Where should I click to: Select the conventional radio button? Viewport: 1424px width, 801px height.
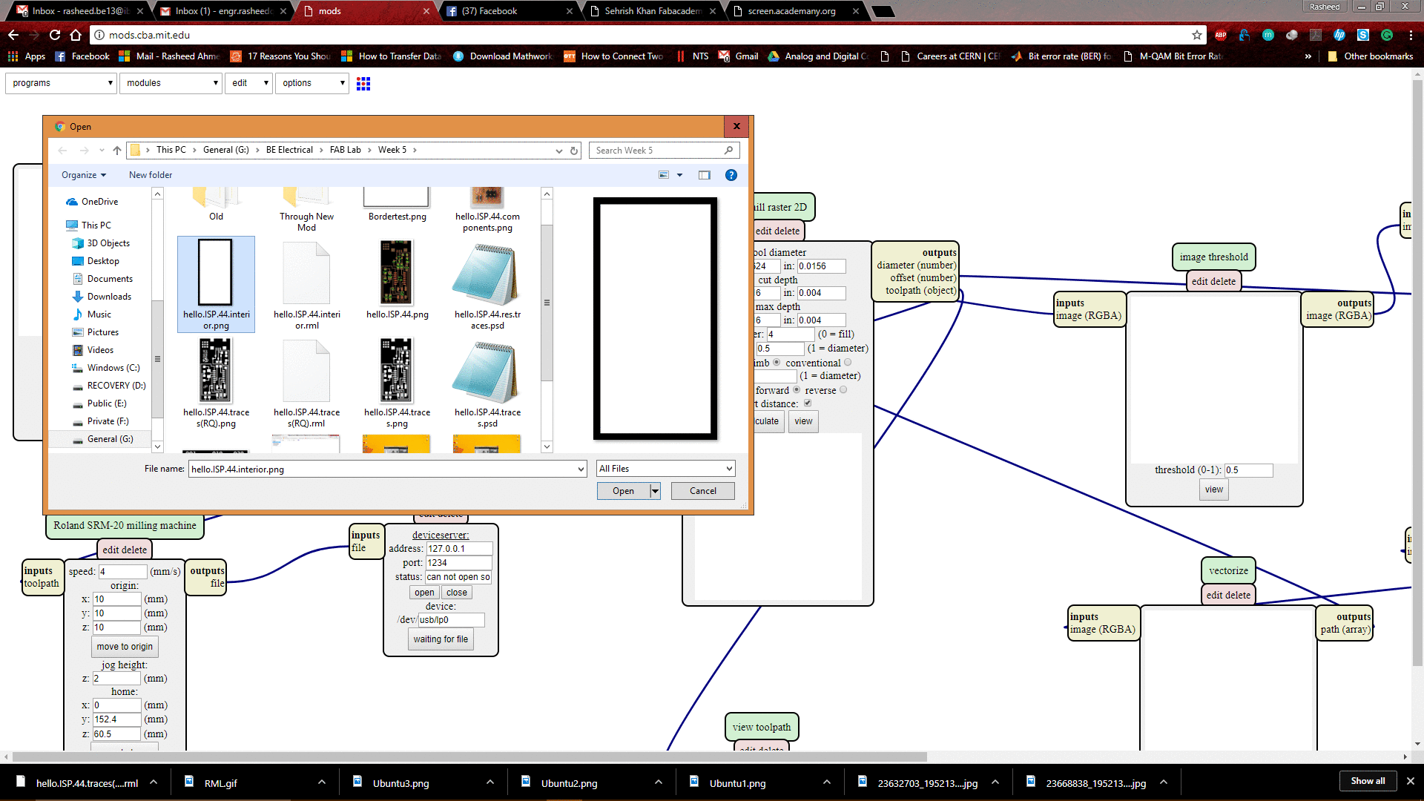[848, 363]
